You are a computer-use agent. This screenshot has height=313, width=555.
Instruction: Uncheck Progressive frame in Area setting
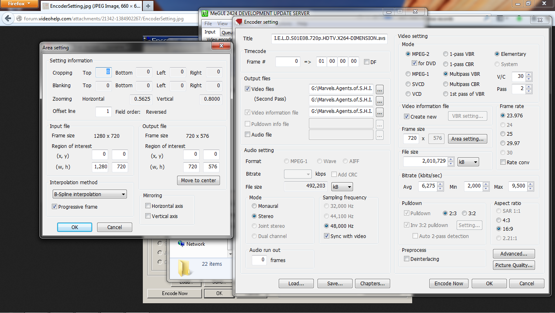[54, 207]
